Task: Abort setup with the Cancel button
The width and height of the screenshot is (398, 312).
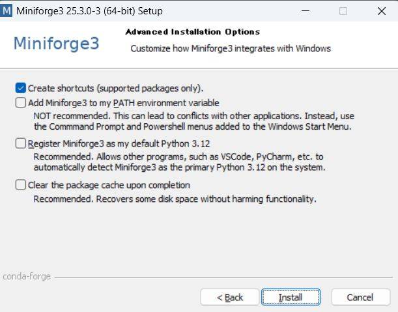Action: 360,297
